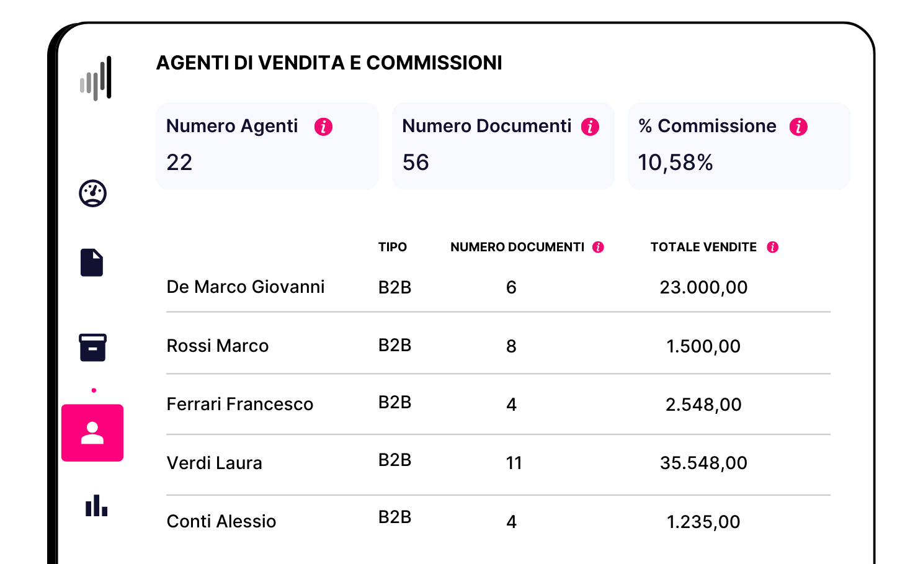Click the document page icon in sidebar
923x564 pixels.
click(x=92, y=262)
